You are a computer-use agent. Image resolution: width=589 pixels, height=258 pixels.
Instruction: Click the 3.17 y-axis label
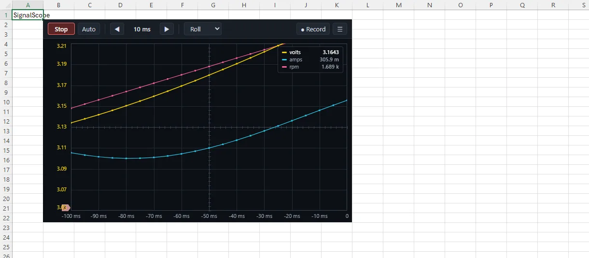click(61, 85)
